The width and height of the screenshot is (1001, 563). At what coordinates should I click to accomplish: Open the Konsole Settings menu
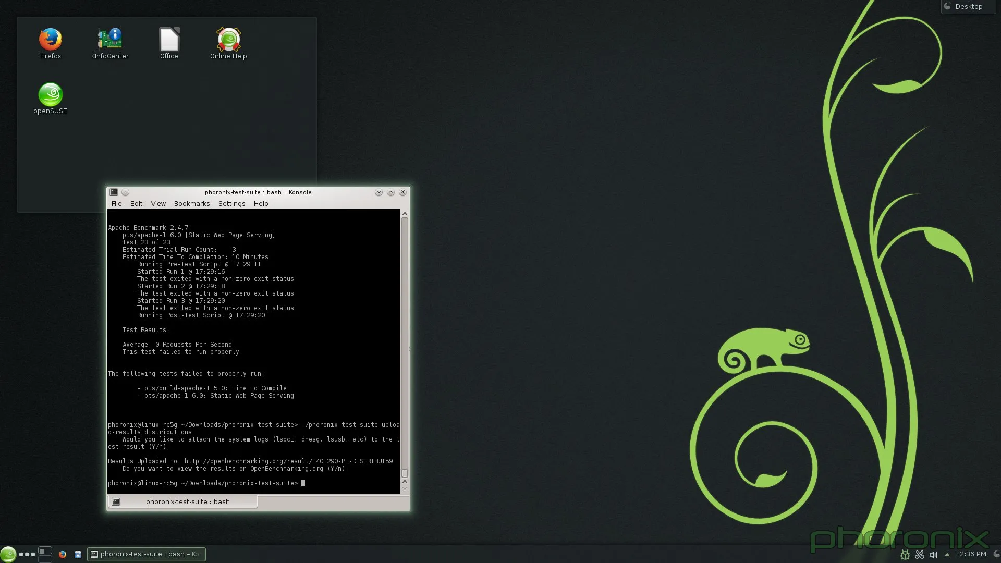click(x=231, y=204)
